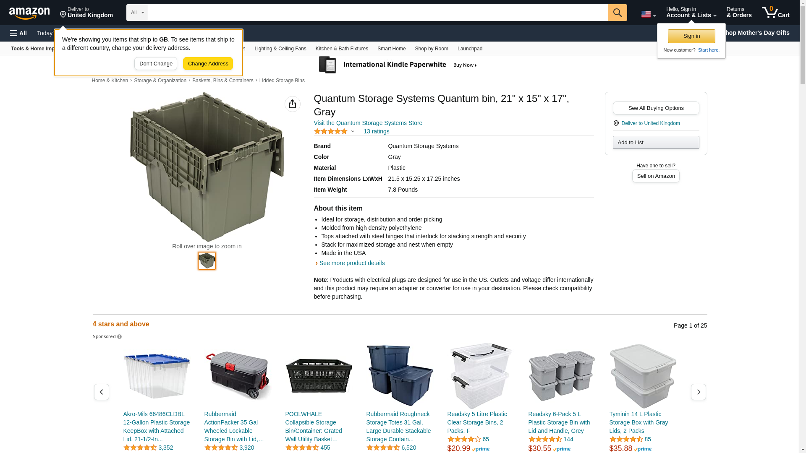Click See All Buying Options button

pyautogui.click(x=656, y=108)
